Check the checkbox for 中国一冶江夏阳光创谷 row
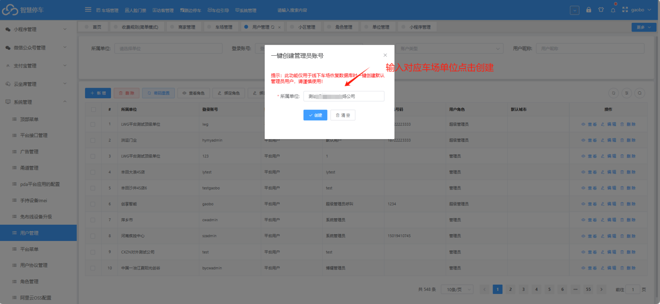Screen dimensions: 660x304 [93, 268]
